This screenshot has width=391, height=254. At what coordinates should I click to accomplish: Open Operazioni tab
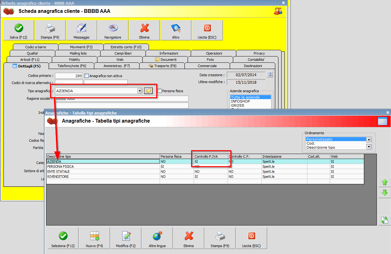tap(214, 53)
